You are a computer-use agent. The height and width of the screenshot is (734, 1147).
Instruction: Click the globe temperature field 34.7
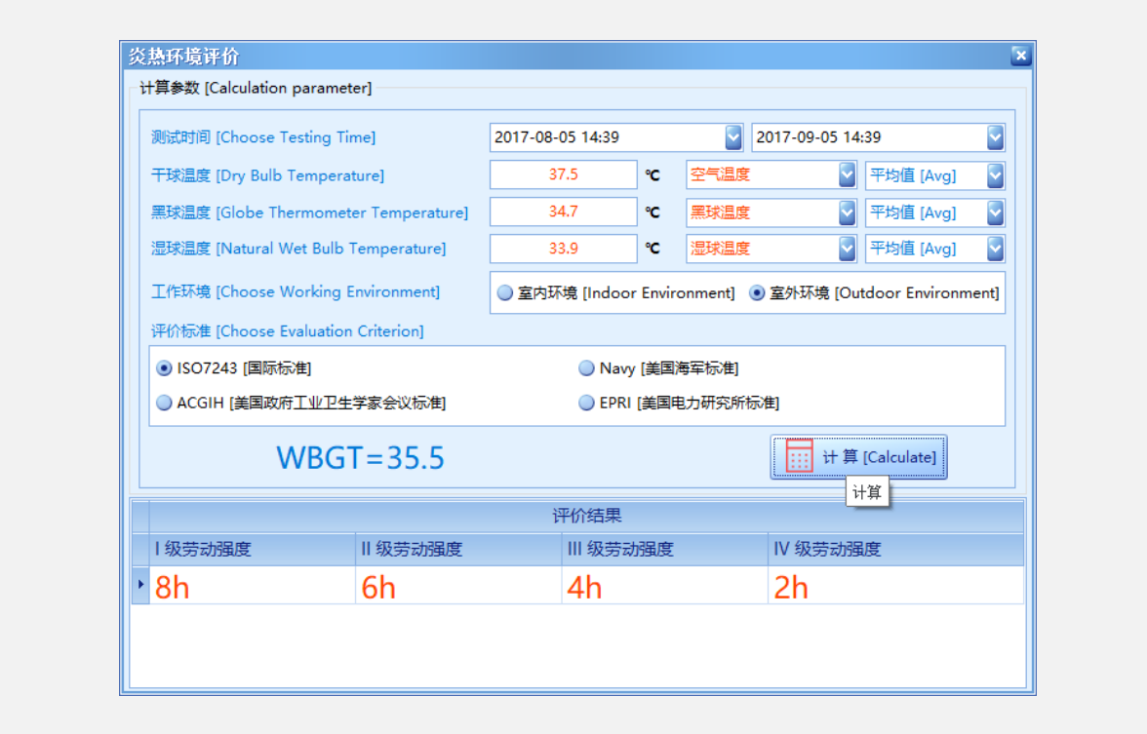pyautogui.click(x=563, y=212)
